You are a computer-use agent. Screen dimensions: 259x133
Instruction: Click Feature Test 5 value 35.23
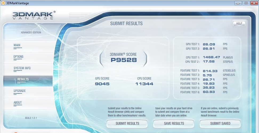point(209,88)
